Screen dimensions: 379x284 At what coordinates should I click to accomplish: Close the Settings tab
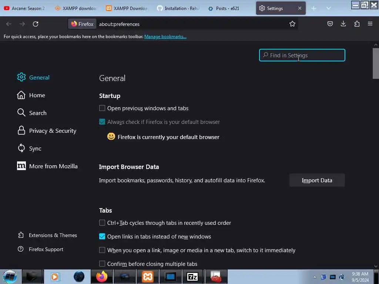(x=300, y=8)
